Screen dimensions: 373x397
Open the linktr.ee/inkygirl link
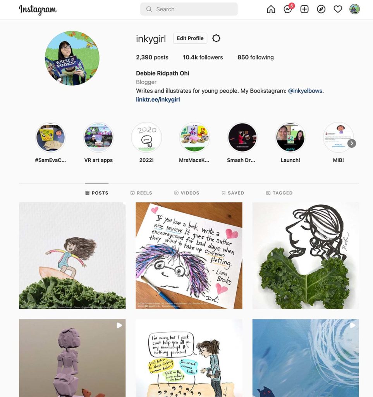158,100
